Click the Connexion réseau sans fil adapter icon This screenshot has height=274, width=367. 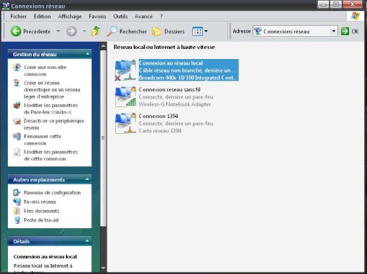[125, 96]
